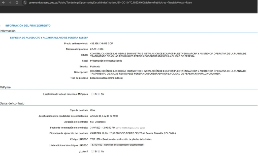This screenshot has height=156, width=258.
Task: Click the Datos del contrato section header
Action: click(x=12, y=103)
